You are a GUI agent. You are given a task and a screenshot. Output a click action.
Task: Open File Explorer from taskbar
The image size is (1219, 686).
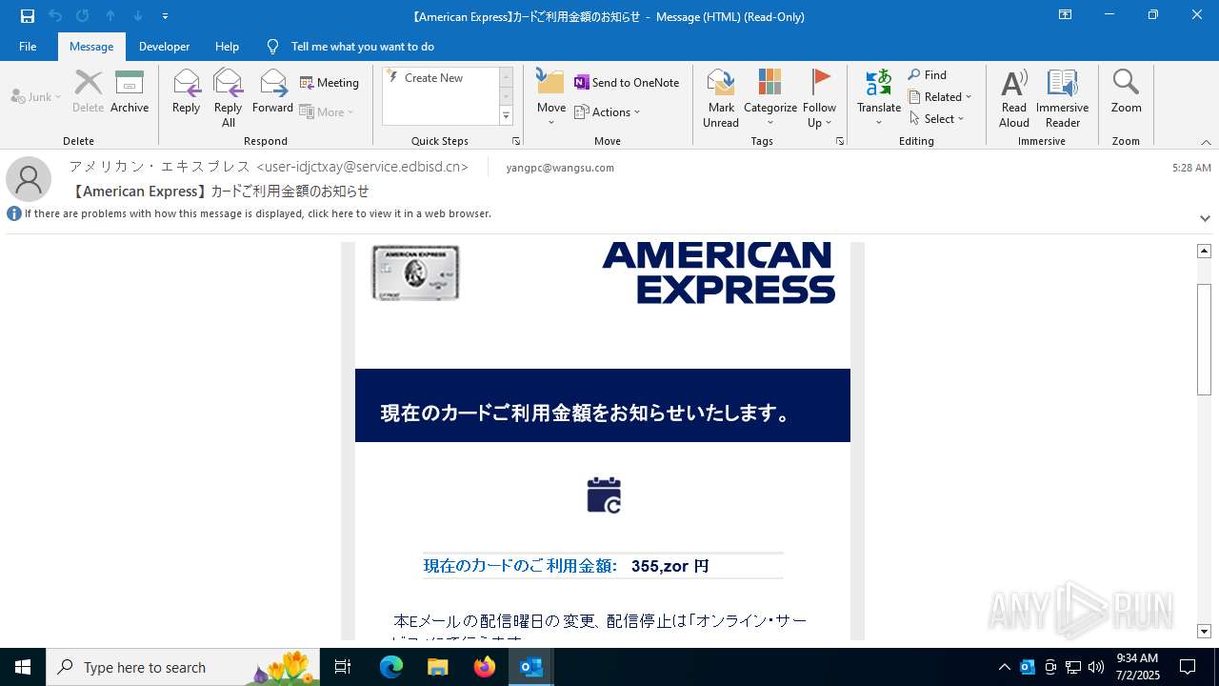click(x=438, y=667)
